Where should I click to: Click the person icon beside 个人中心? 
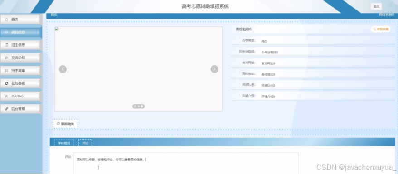[x=7, y=96]
